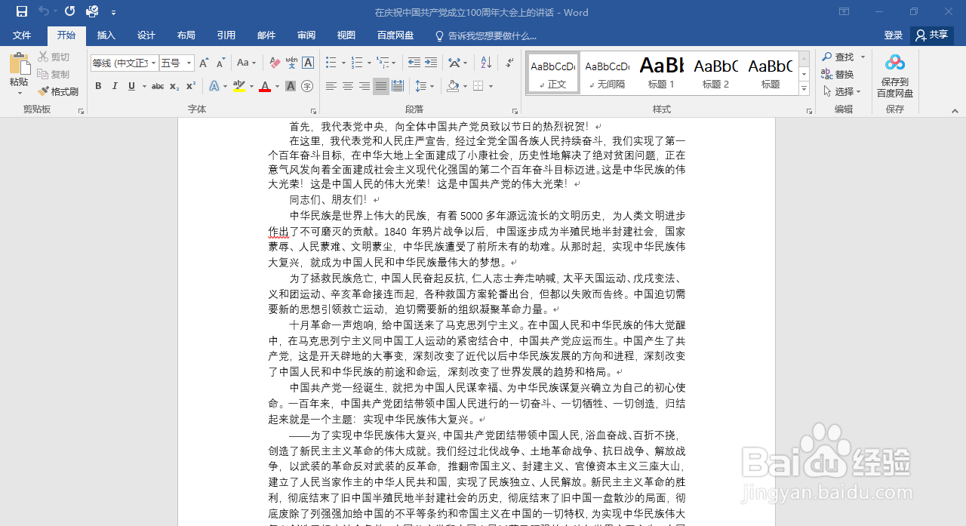Open the Select (选择) dropdown

pyautogui.click(x=843, y=91)
